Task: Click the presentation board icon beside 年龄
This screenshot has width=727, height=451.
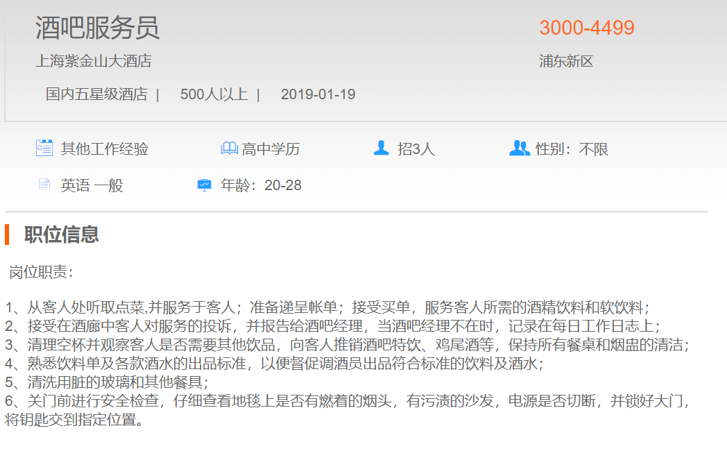Action: pos(204,185)
